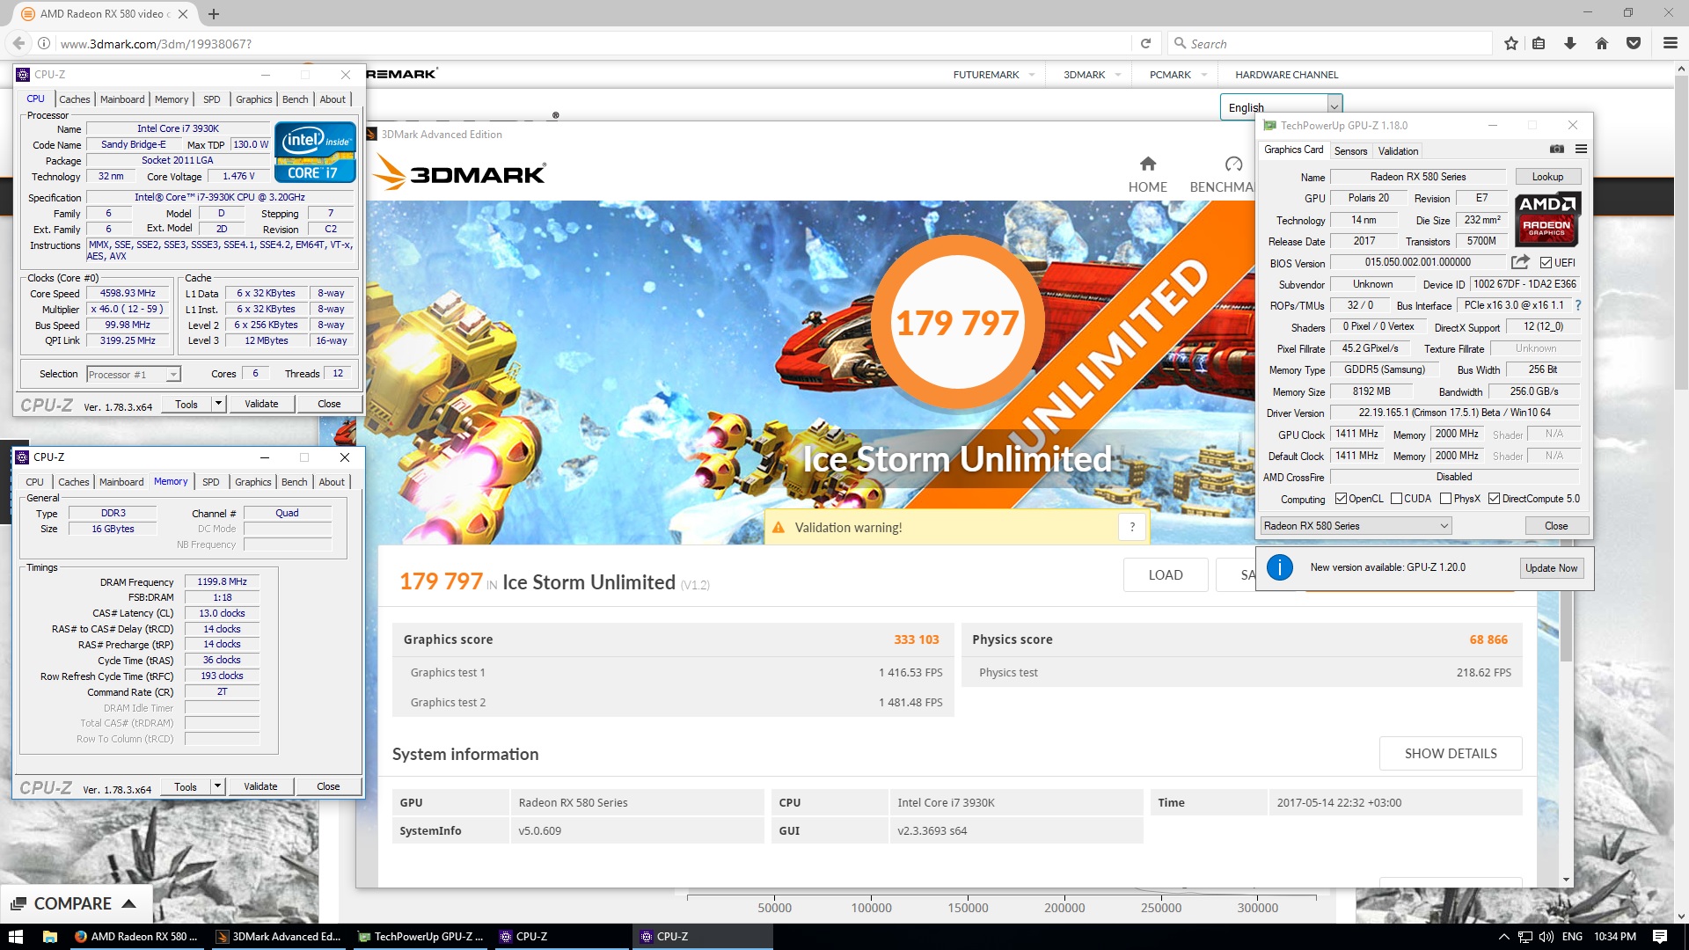The width and height of the screenshot is (1689, 950).
Task: Expand the FUTUREMARK menu dropdown
Action: click(1031, 75)
